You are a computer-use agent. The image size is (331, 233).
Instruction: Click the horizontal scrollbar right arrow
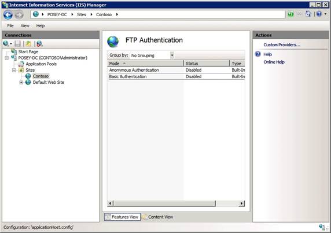(x=242, y=204)
